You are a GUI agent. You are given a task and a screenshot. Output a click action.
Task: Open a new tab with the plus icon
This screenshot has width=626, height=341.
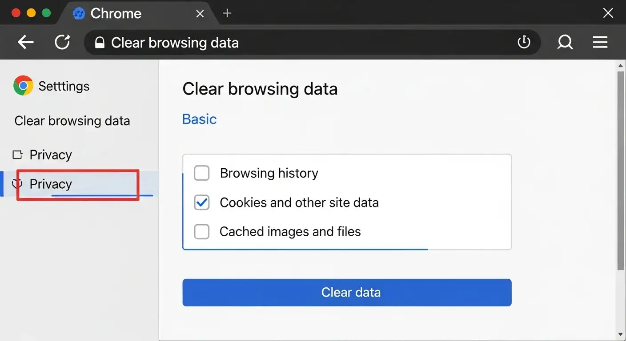click(x=227, y=13)
